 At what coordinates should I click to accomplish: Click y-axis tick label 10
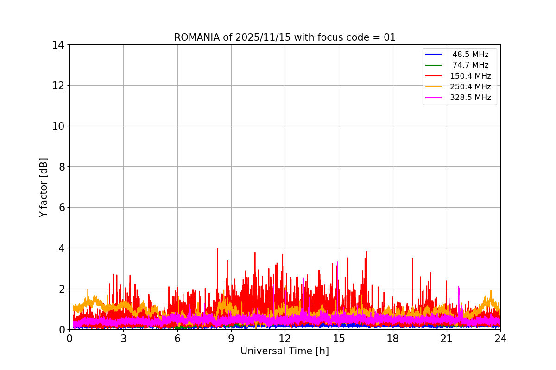click(x=58, y=126)
